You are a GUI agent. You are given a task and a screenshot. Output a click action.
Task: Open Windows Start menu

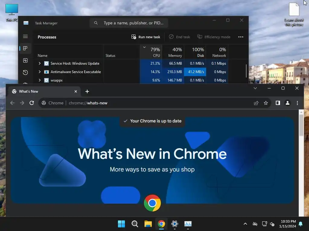[121, 224]
